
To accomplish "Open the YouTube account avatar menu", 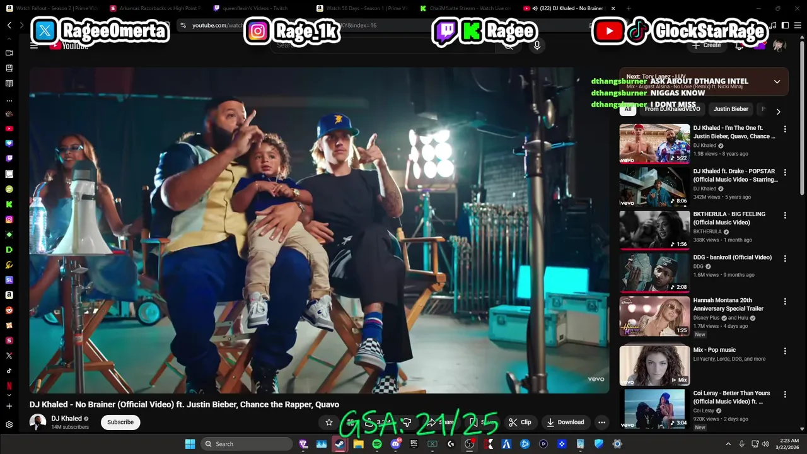I will coord(779,45).
